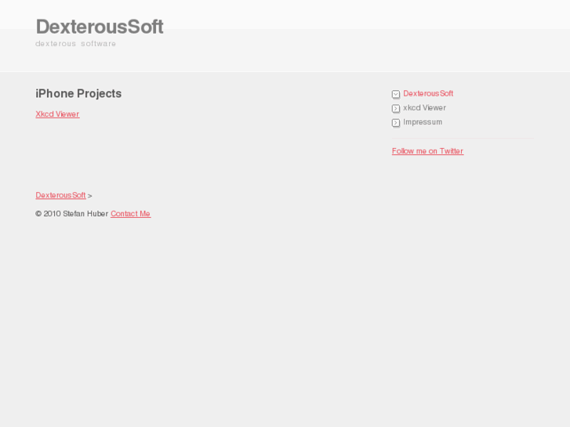Viewport: 570px width, 427px height.
Task: Open the Xkcd Viewer link under iPhone Projects
Action: (x=57, y=114)
